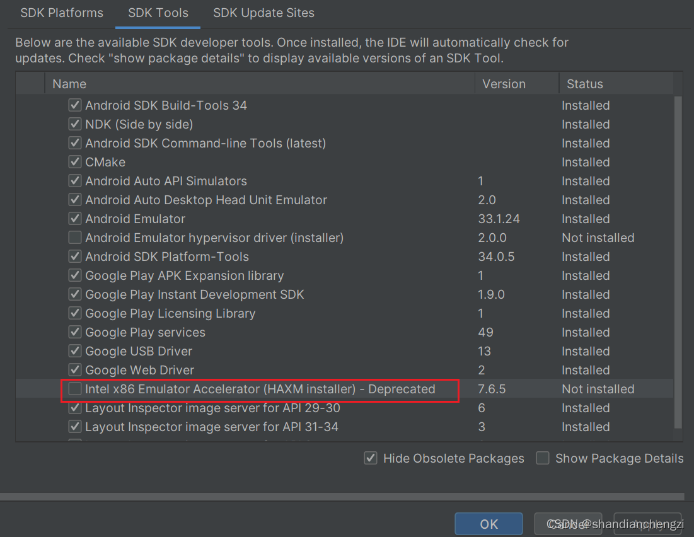The width and height of the screenshot is (694, 537).
Task: Check Android Emulator hypervisor driver checkbox
Action: point(75,238)
